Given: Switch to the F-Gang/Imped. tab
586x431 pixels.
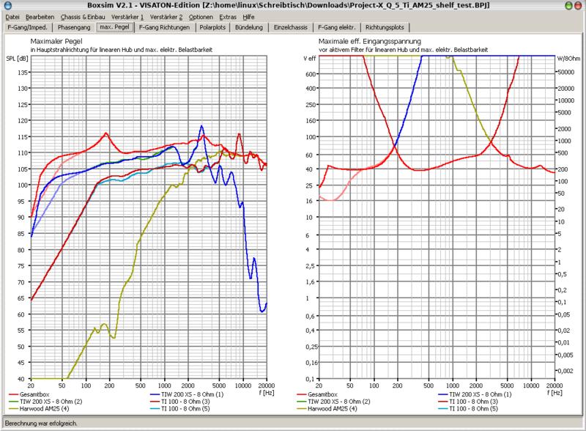Looking at the screenshot, I should 27,27.
